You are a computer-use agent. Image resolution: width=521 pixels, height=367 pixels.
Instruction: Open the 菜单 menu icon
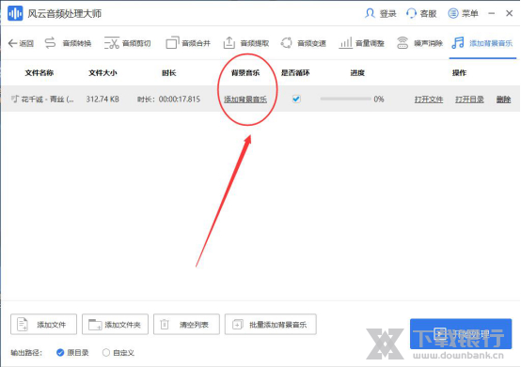coord(453,13)
